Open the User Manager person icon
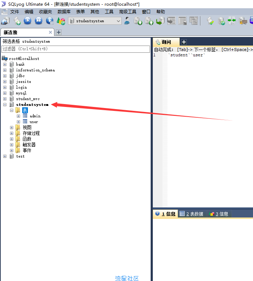This screenshot has height=281, width=253. point(127,21)
